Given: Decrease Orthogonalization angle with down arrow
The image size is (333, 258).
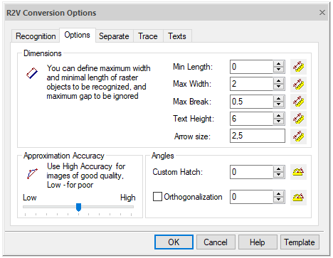Looking at the screenshot, I should (278, 200).
